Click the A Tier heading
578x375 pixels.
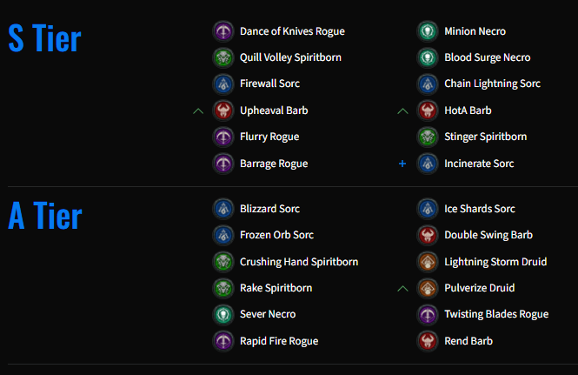45,216
